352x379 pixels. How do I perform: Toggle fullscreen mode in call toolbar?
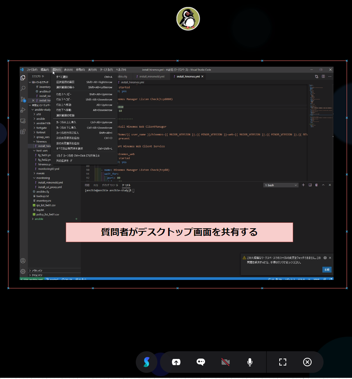(283, 362)
